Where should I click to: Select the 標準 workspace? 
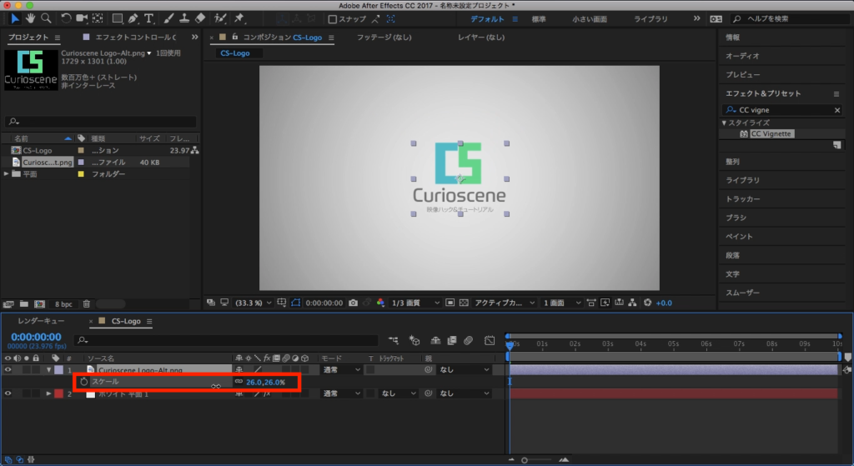pos(539,18)
